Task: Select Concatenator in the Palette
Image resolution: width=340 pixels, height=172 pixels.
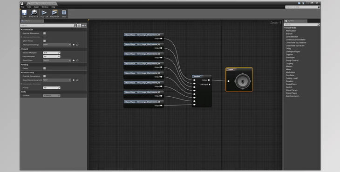Action: coord(292,37)
